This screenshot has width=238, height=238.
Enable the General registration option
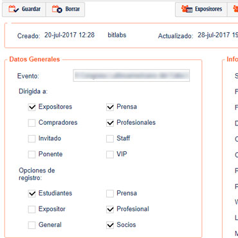[x=32, y=225]
